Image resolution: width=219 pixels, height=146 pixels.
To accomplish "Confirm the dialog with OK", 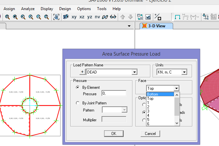I will click(x=114, y=133).
